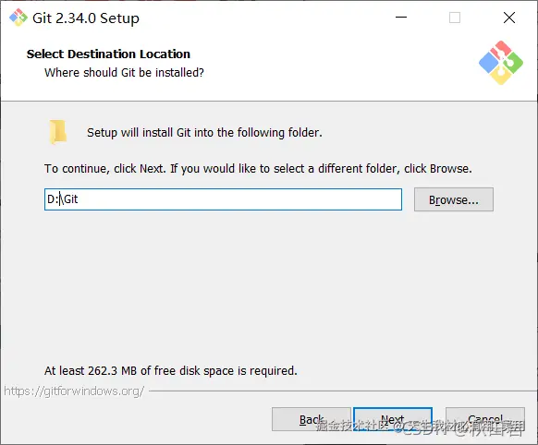
Task: Click the yellow folder icon
Action: (57, 132)
